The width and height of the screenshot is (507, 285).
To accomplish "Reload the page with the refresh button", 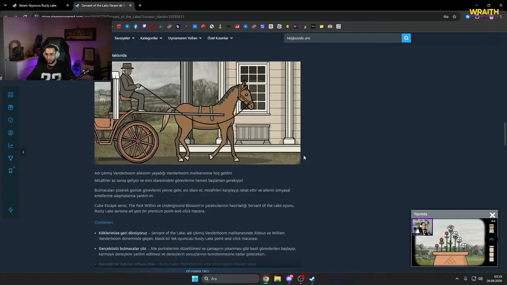I will (x=25, y=17).
